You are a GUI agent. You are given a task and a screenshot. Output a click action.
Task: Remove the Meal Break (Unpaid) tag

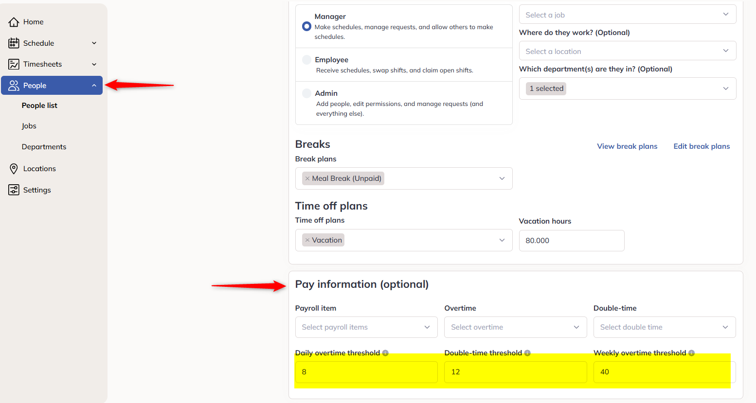pos(307,178)
